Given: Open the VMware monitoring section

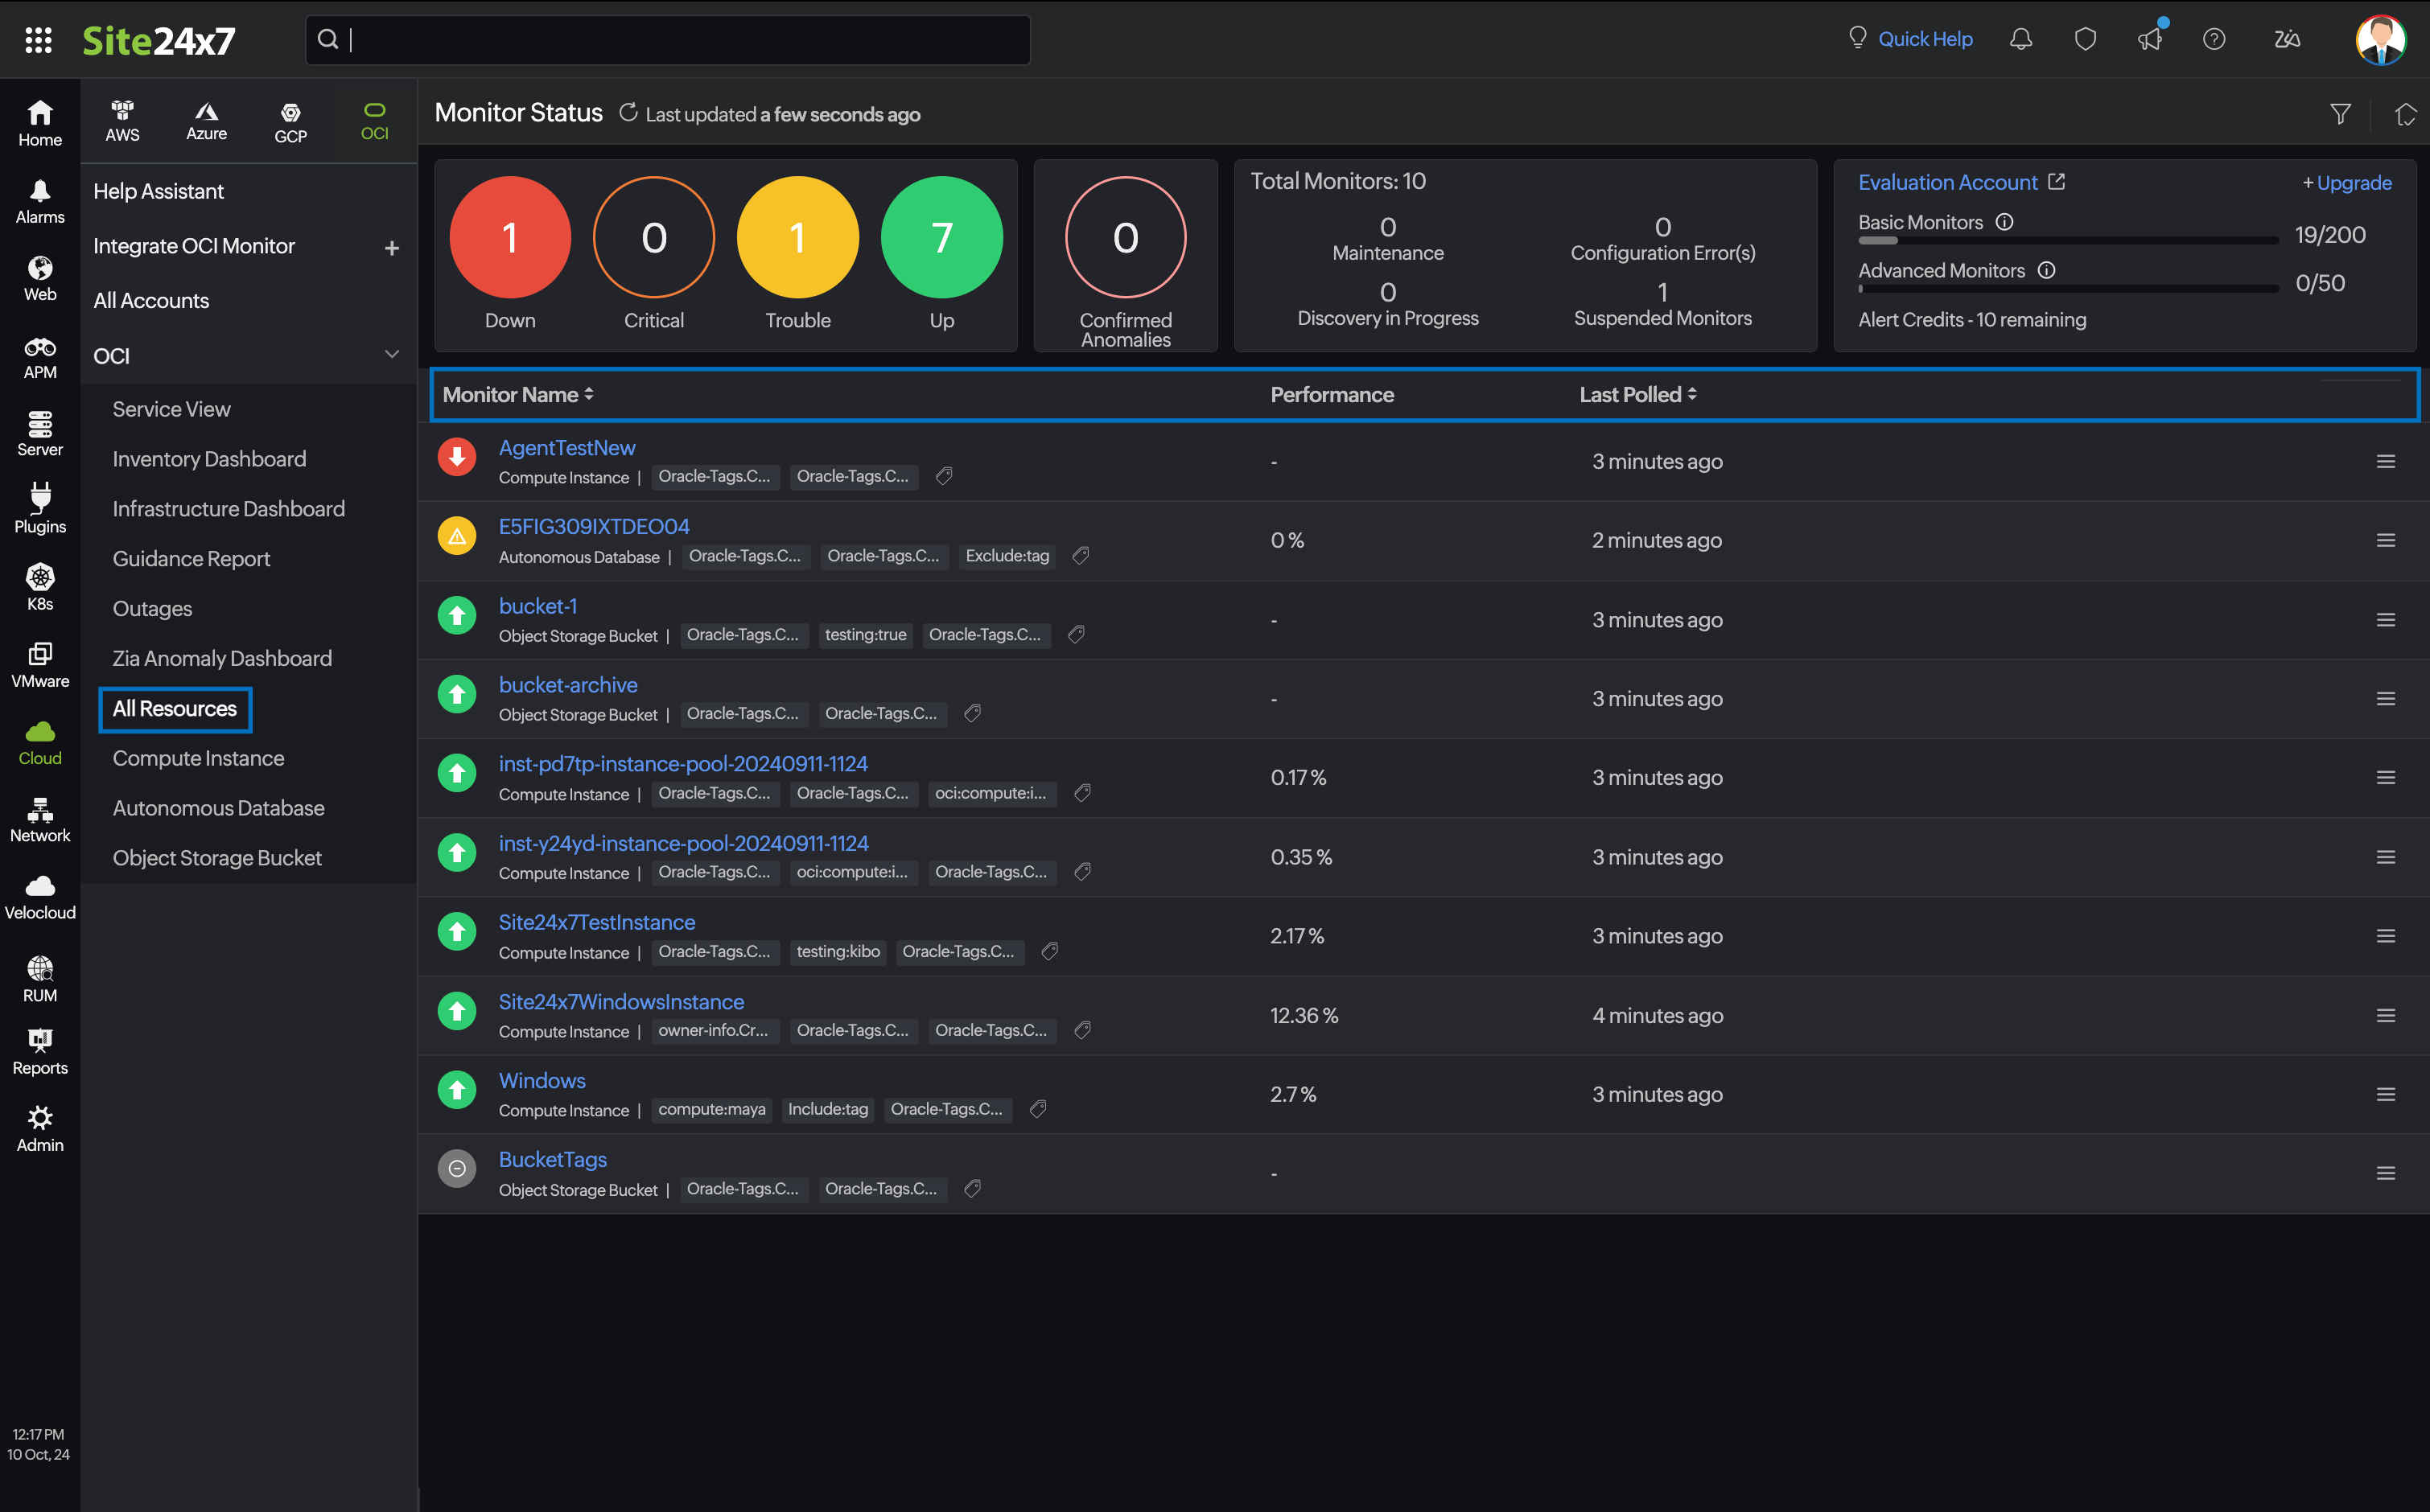Looking at the screenshot, I should pyautogui.click(x=39, y=665).
